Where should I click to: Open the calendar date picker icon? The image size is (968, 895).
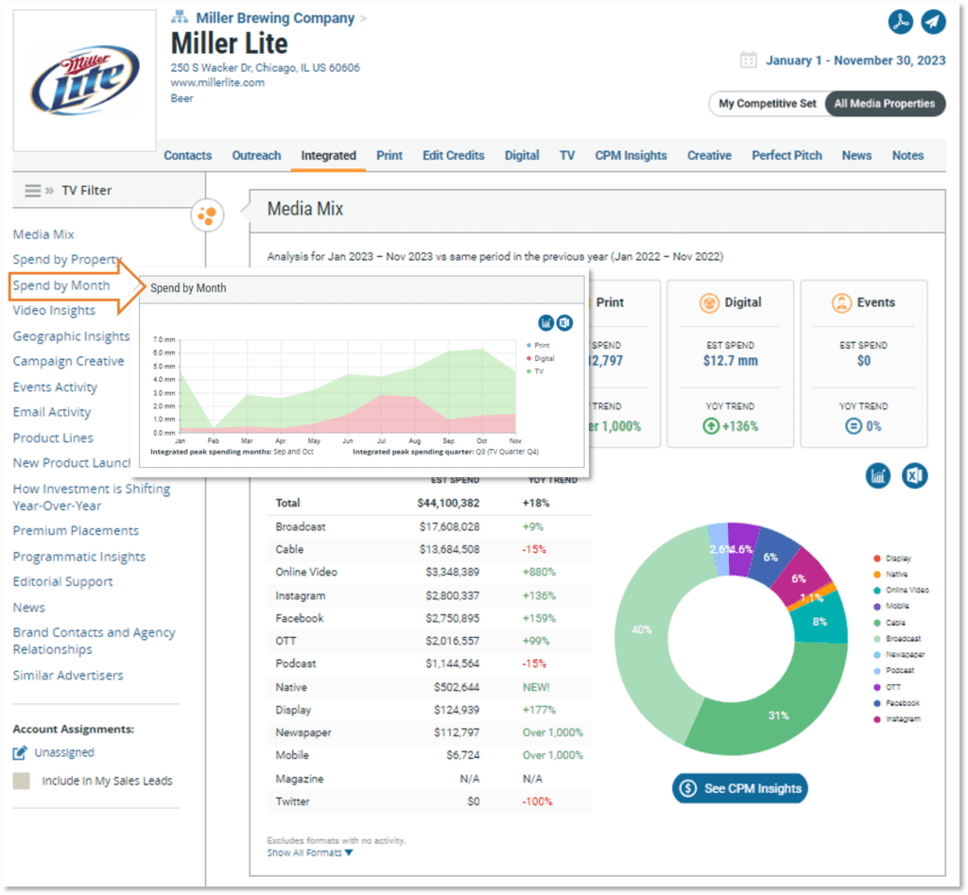(x=748, y=60)
